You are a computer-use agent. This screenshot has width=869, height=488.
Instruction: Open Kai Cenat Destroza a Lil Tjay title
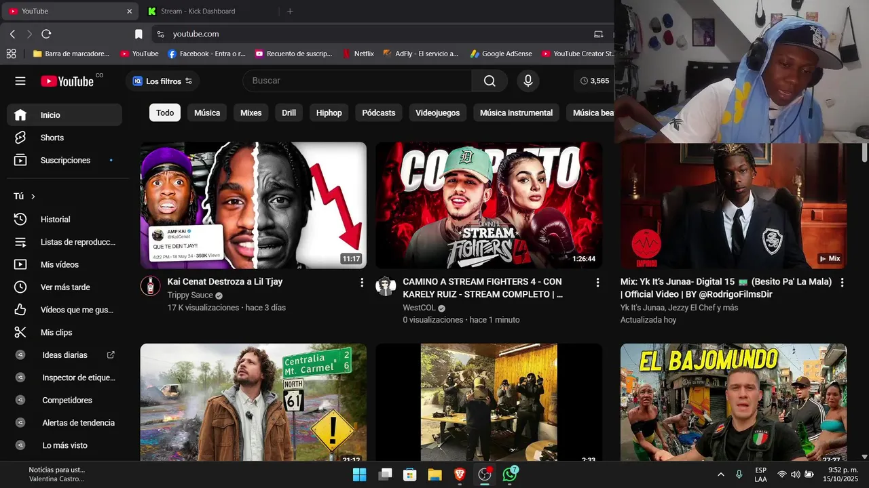[x=225, y=281]
